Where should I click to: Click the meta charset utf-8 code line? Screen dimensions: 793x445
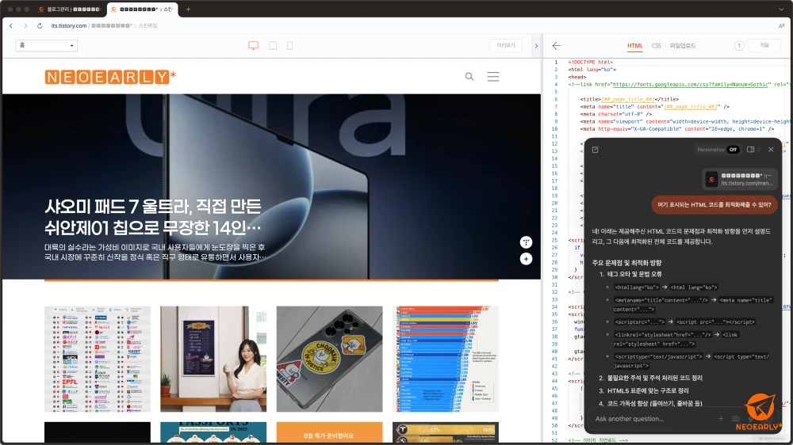click(x=615, y=114)
